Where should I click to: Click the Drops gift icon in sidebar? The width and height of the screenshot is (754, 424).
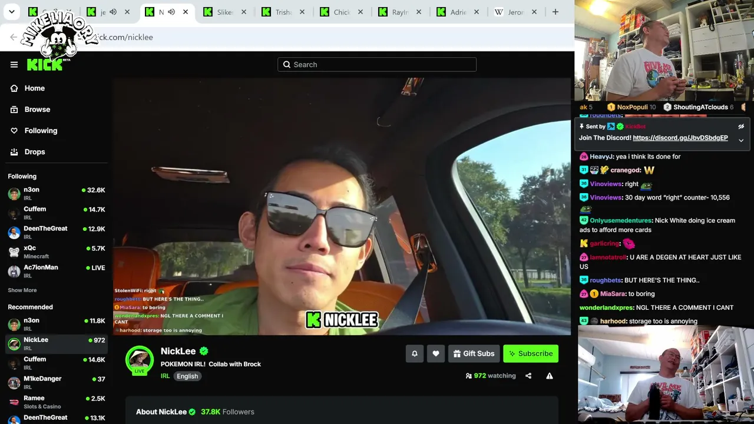pyautogui.click(x=14, y=152)
